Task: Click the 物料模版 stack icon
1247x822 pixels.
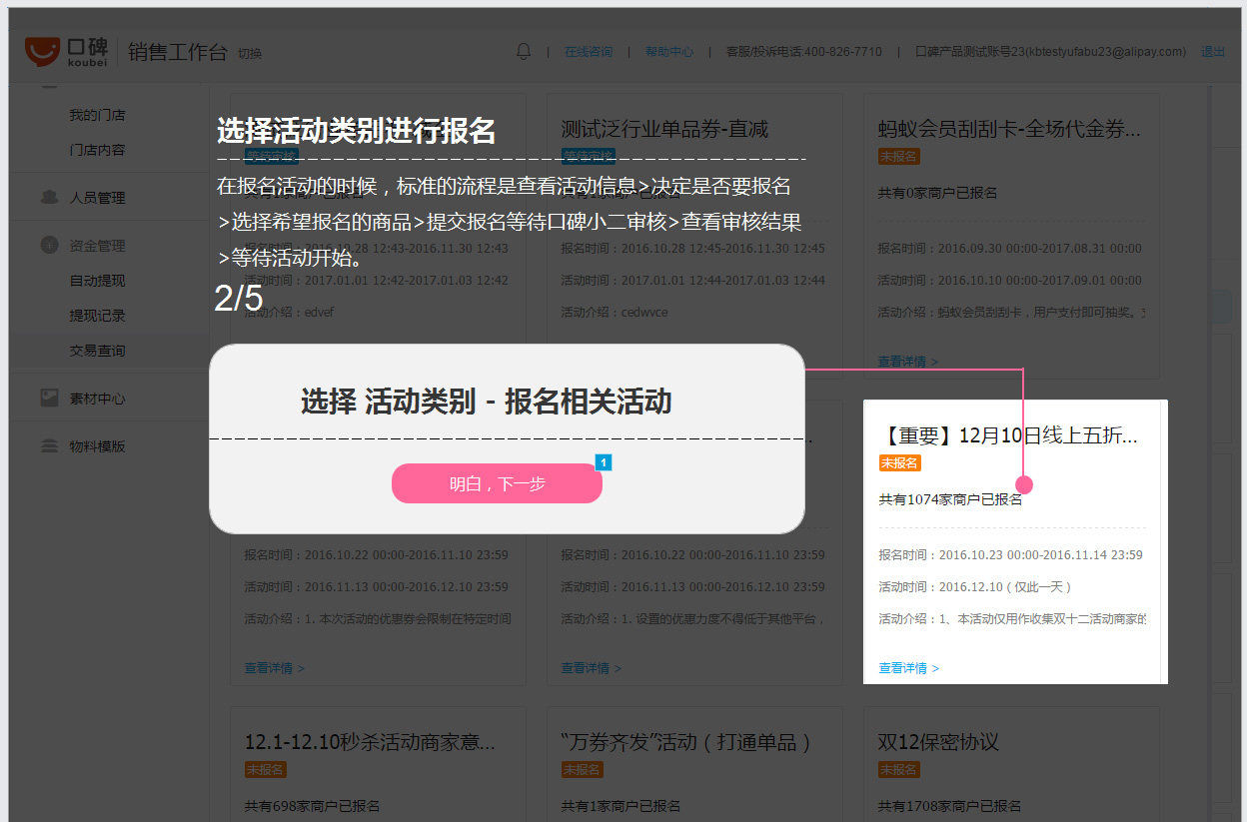Action: coord(49,445)
